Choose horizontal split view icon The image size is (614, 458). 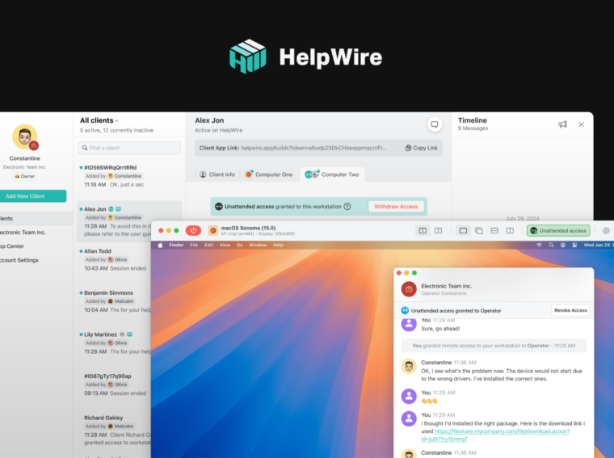click(x=494, y=230)
